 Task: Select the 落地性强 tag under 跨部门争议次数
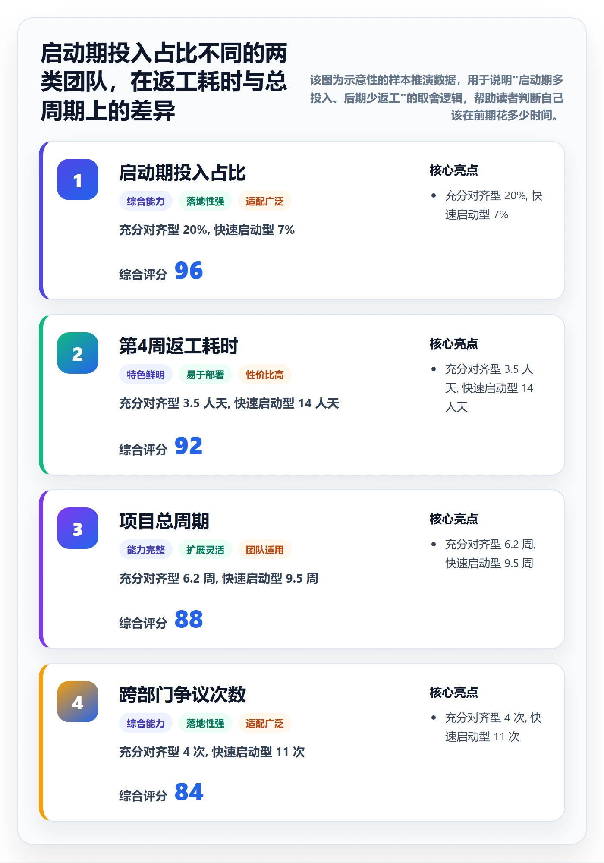pyautogui.click(x=205, y=723)
